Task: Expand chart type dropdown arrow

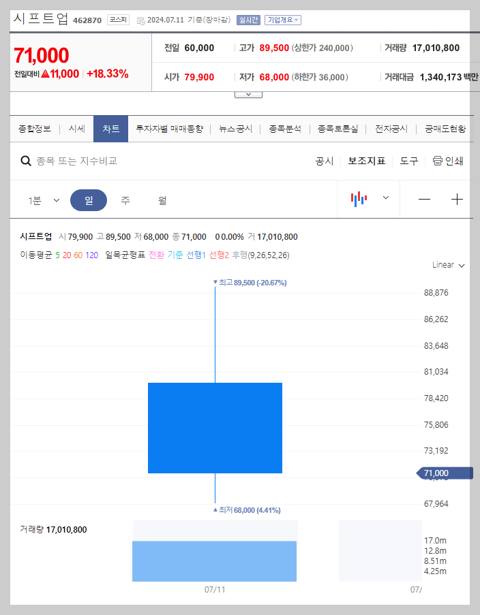Action: (x=386, y=198)
